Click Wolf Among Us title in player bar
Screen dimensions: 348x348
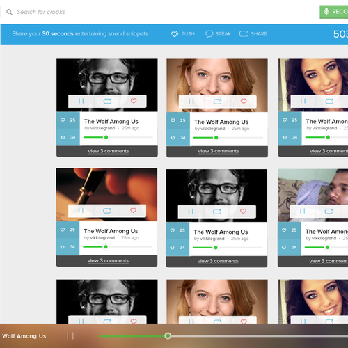tap(24, 336)
